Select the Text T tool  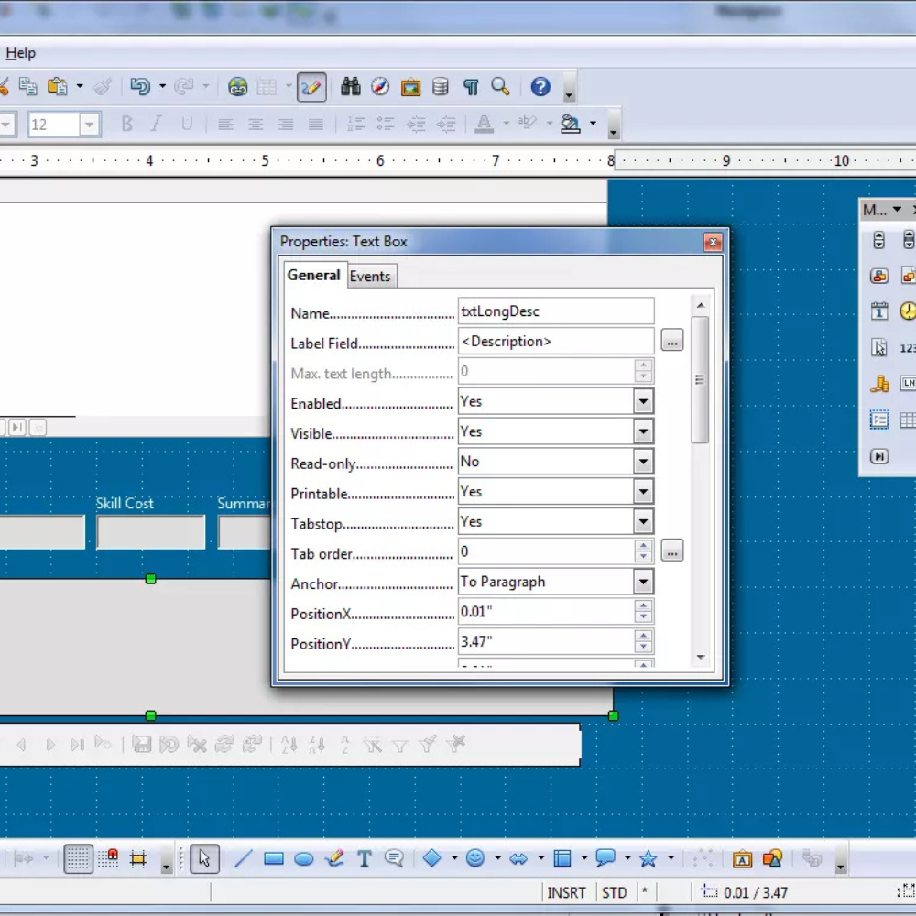[x=365, y=859]
